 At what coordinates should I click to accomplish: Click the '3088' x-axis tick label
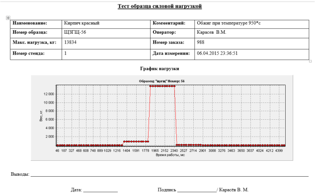(212, 150)
